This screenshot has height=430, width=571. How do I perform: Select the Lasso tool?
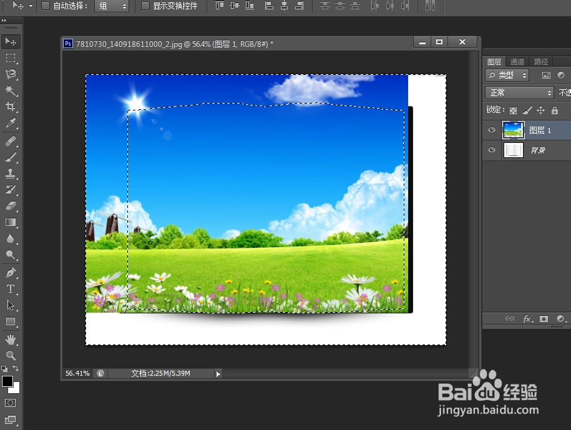click(11, 74)
